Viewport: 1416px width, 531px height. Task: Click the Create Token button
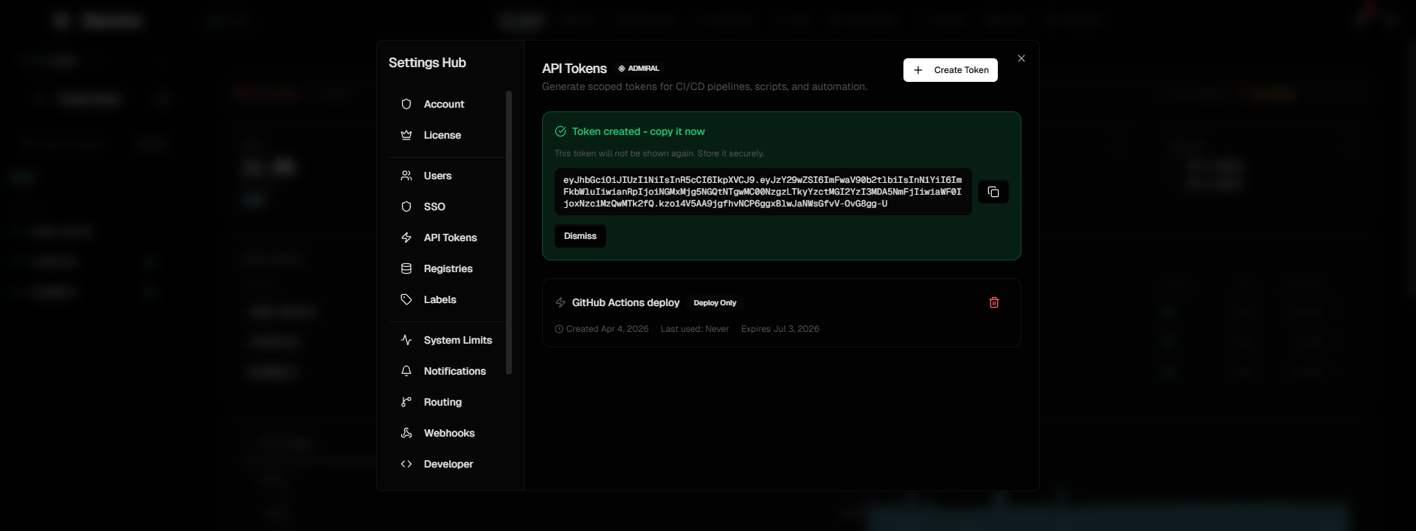(951, 70)
